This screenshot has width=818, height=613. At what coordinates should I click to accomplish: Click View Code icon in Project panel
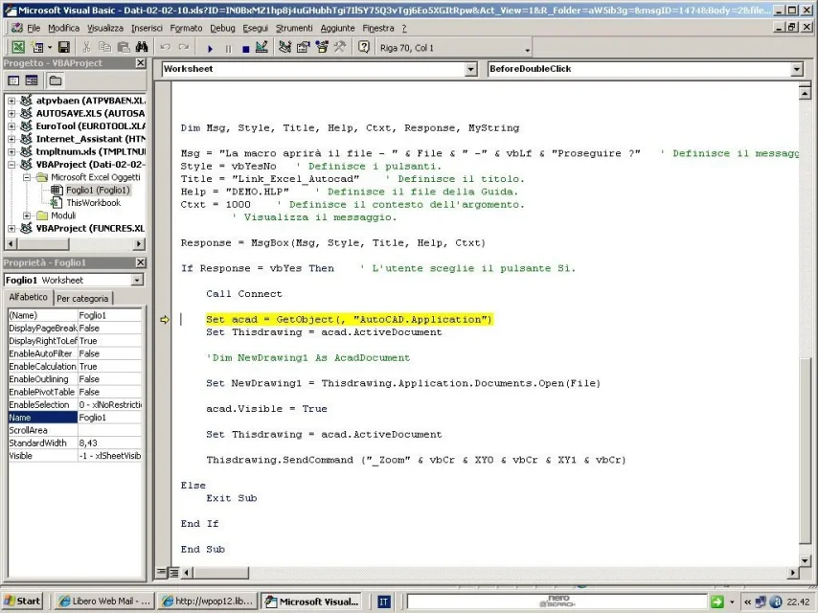[x=13, y=80]
